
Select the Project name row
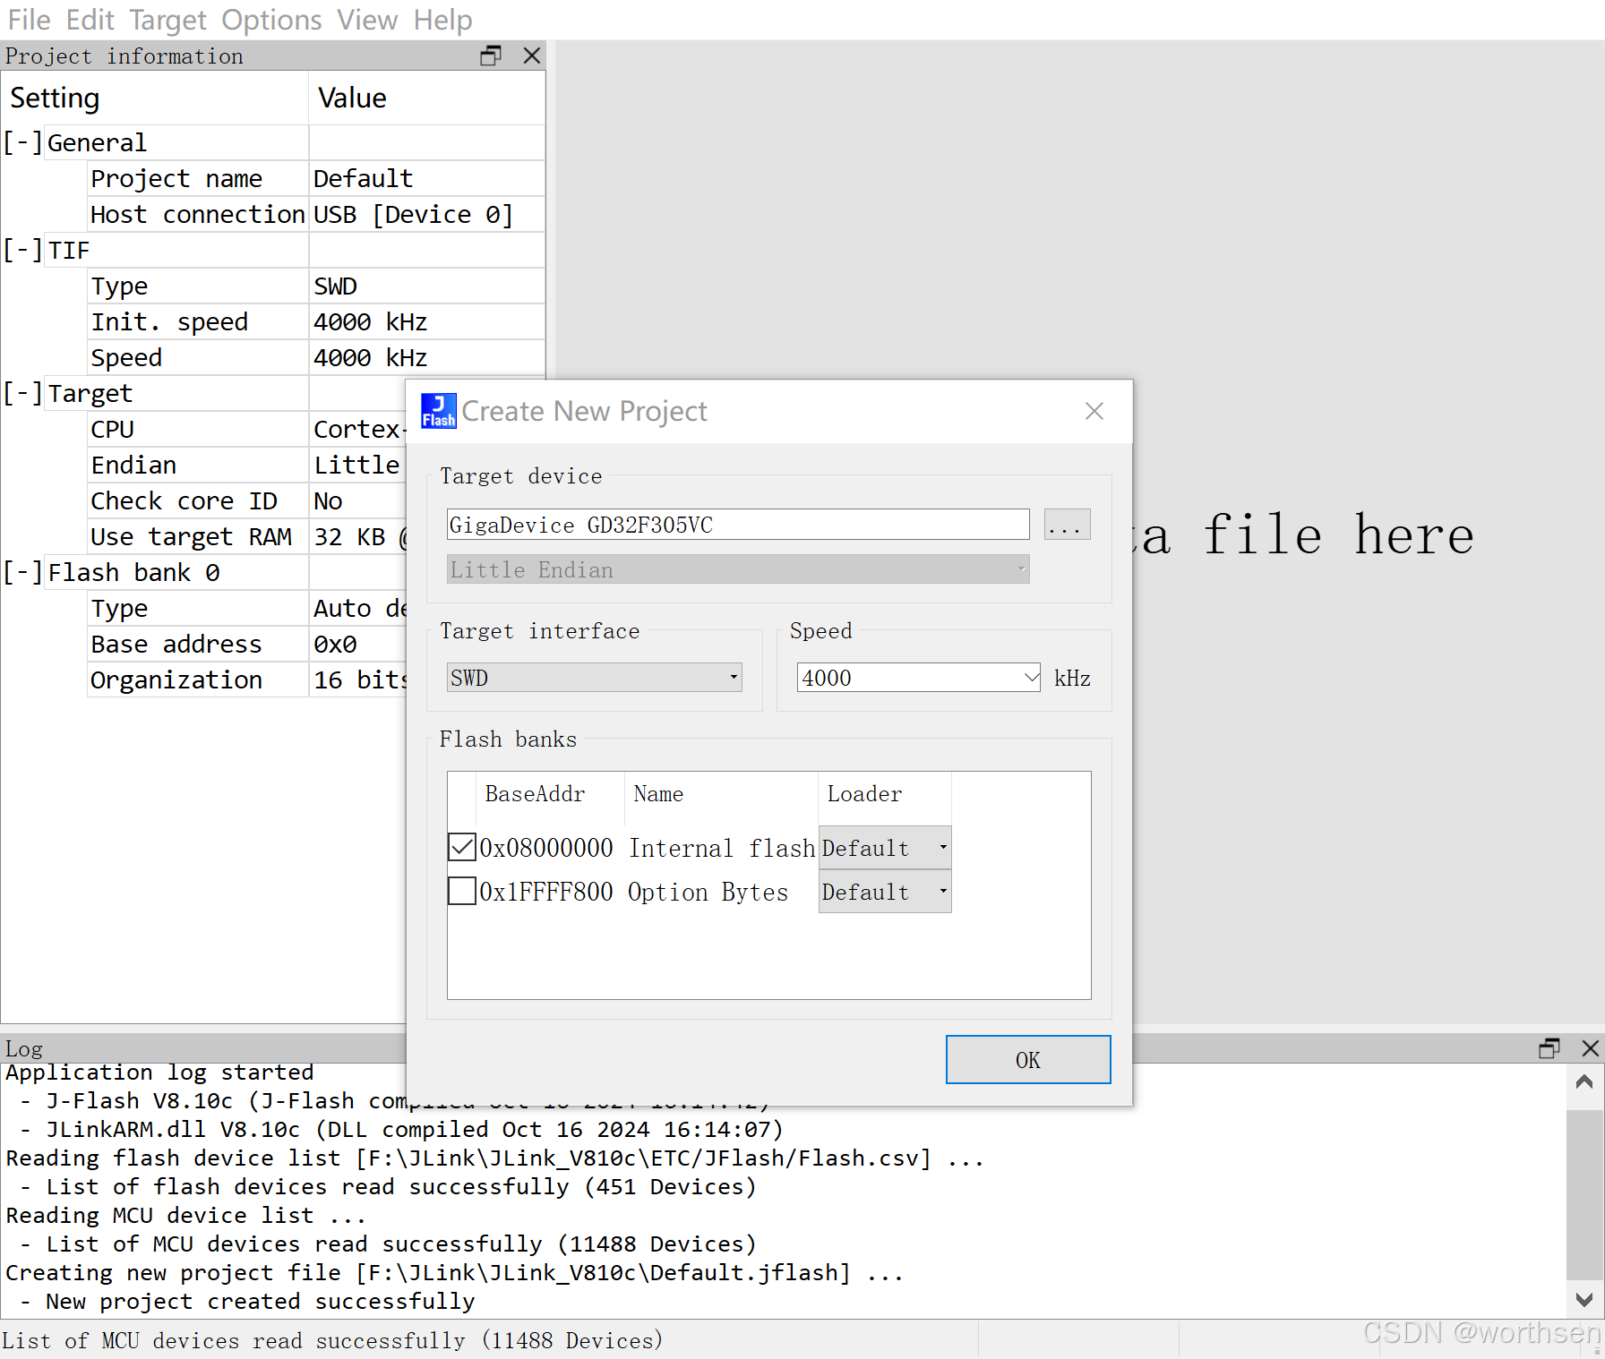click(x=316, y=178)
